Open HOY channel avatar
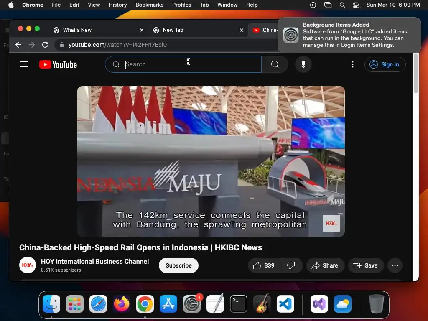 (28, 265)
